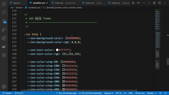169x95 pixels.
Task: Open the editor more actions ellipsis
Action: 165,3
